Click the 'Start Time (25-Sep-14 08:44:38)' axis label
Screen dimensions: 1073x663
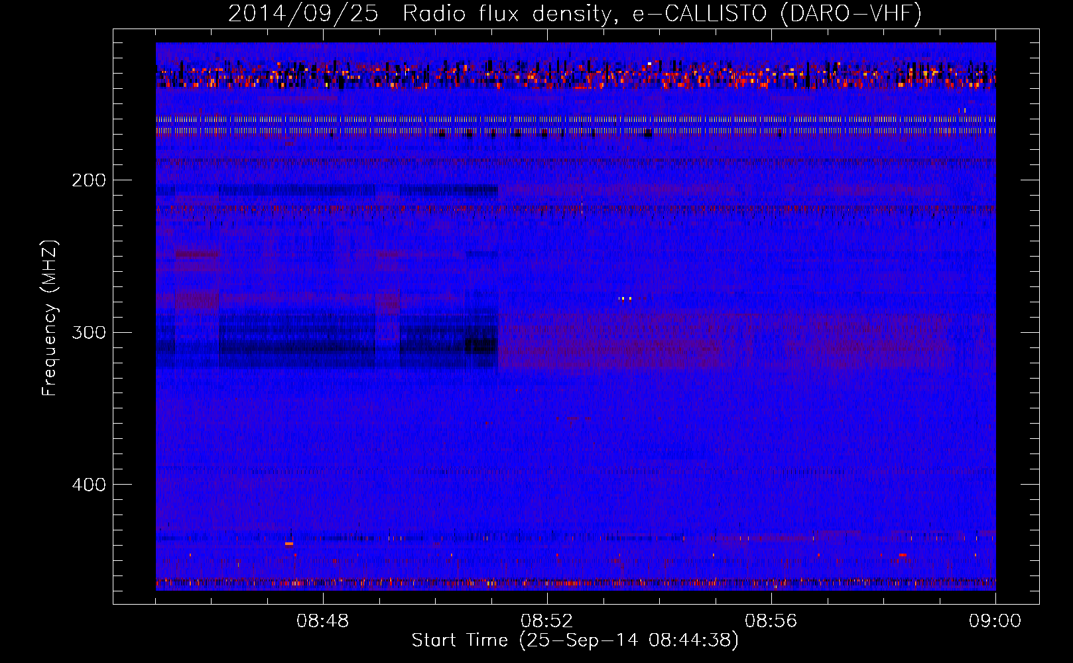(575, 640)
